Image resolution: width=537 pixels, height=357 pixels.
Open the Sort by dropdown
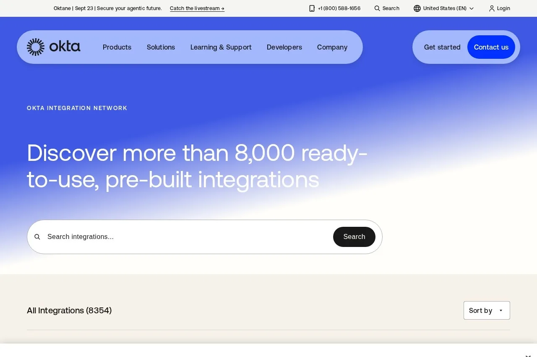tap(487, 310)
